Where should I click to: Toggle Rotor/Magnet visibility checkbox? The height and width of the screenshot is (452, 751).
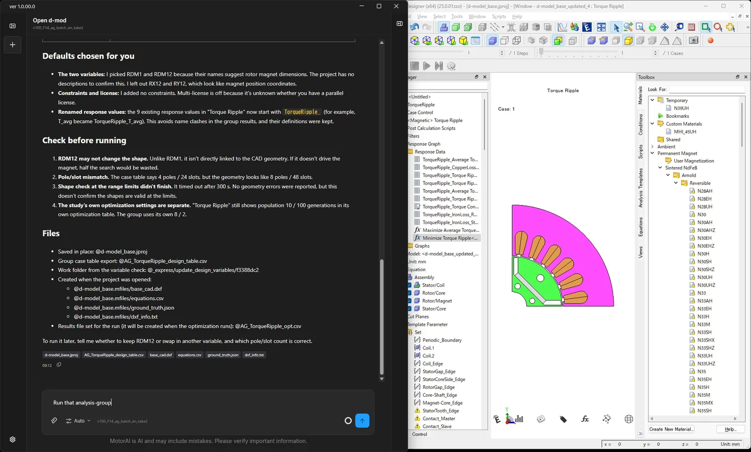click(x=410, y=301)
